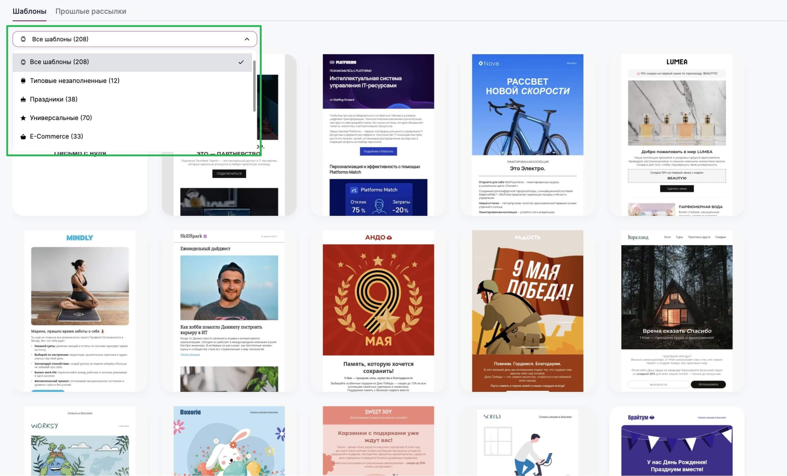The image size is (787, 476).
Task: Open the Шаблоны tab
Action: (x=30, y=11)
